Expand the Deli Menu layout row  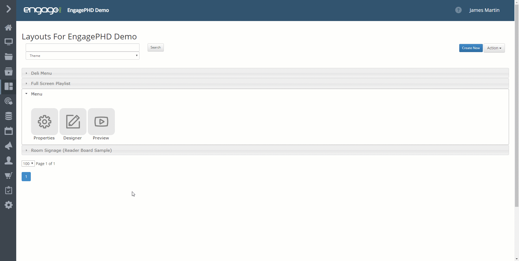pyautogui.click(x=265, y=73)
